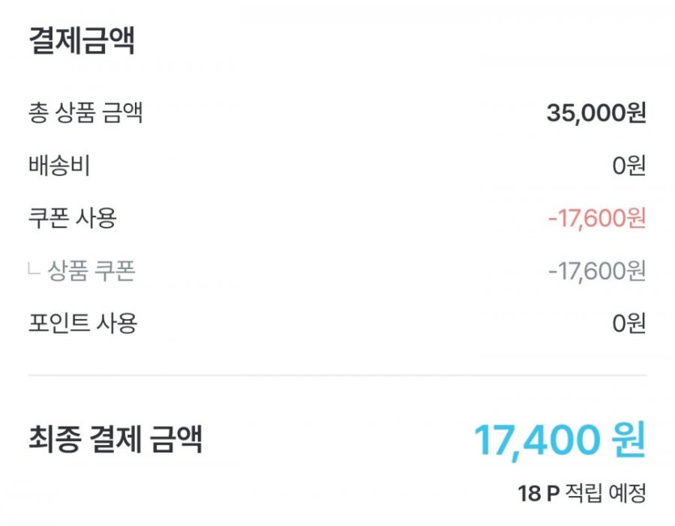Click the ㄴ sub-item indent marker
This screenshot has width=675, height=526.
click(34, 270)
